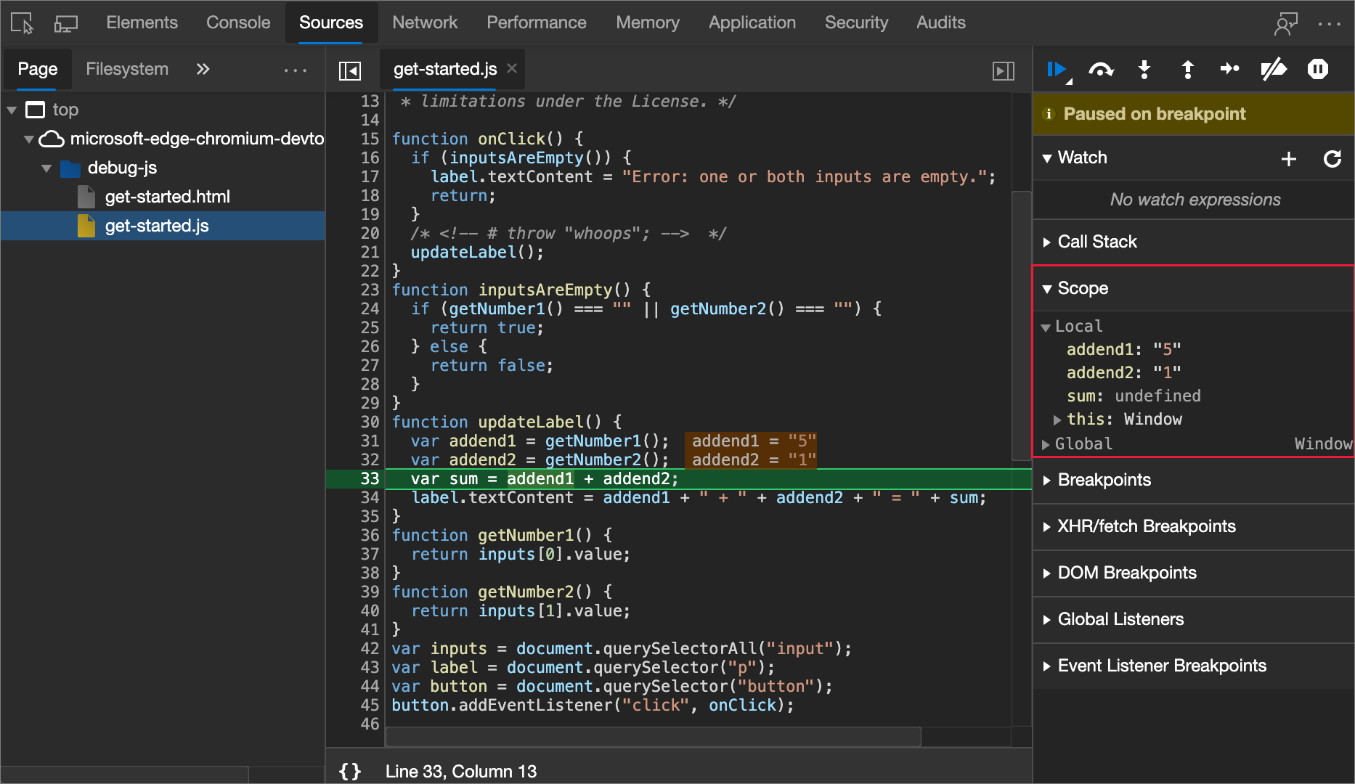1355x784 pixels.
Task: Switch to the Console tab
Action: tap(237, 23)
